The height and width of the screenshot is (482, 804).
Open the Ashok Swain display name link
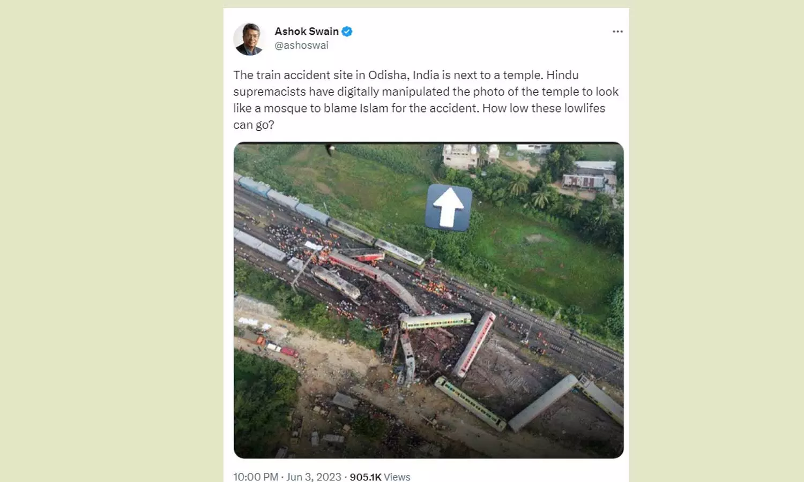tap(307, 32)
